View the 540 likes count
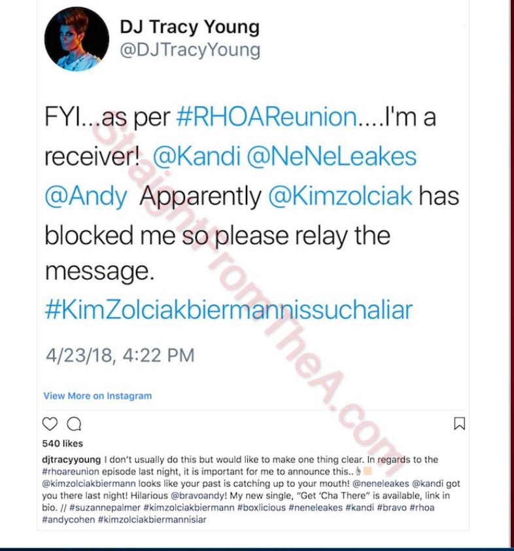The height and width of the screenshot is (551, 514). [63, 444]
